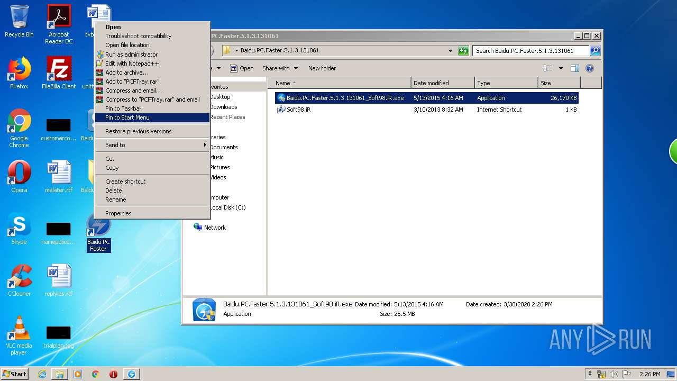
Task: Open replylas.rtf document on desktop
Action: click(59, 280)
